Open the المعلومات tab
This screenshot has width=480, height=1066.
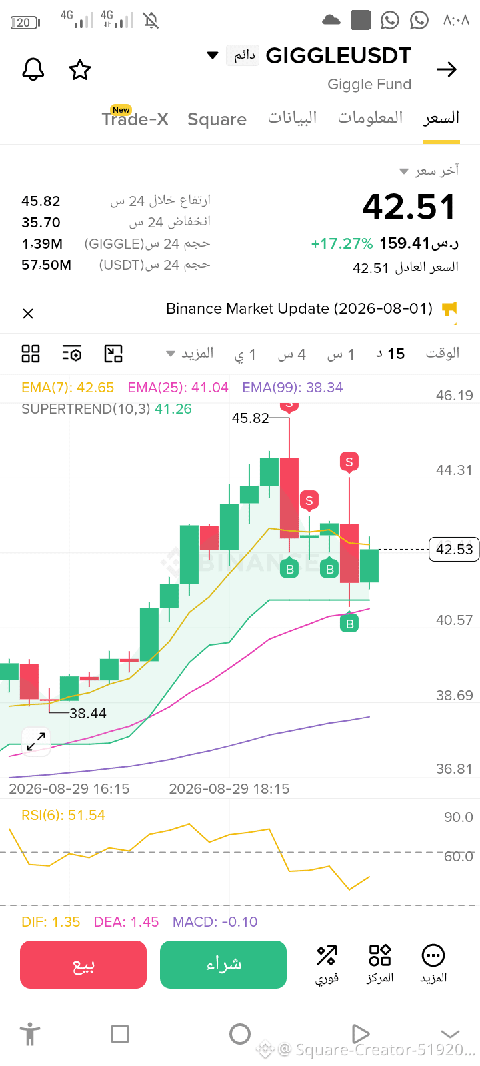pos(370,118)
